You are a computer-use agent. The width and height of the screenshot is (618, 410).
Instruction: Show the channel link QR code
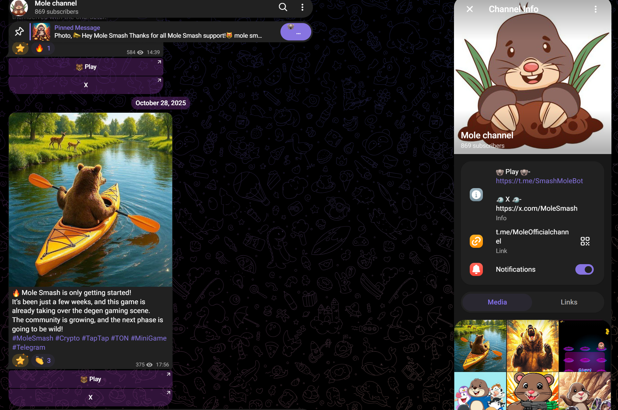(x=585, y=242)
